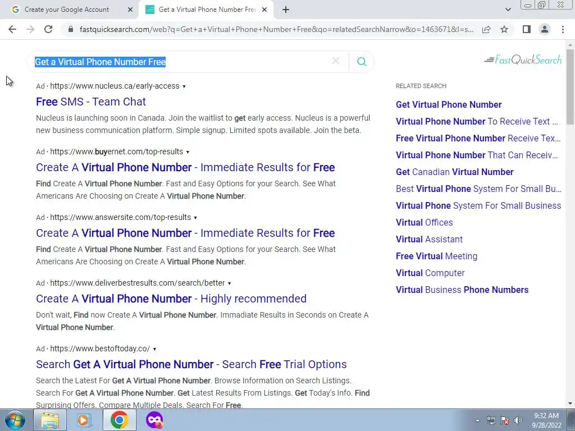Screen dimensions: 575x431
Task: Close the Get a Virtual Phone Number tab
Action: (x=264, y=10)
